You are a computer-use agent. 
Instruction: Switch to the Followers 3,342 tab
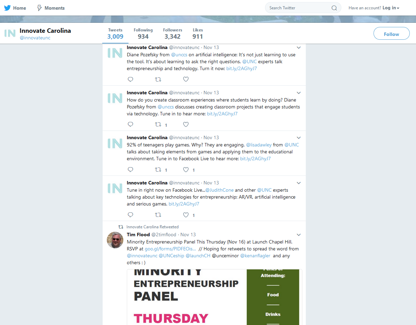[x=172, y=34]
